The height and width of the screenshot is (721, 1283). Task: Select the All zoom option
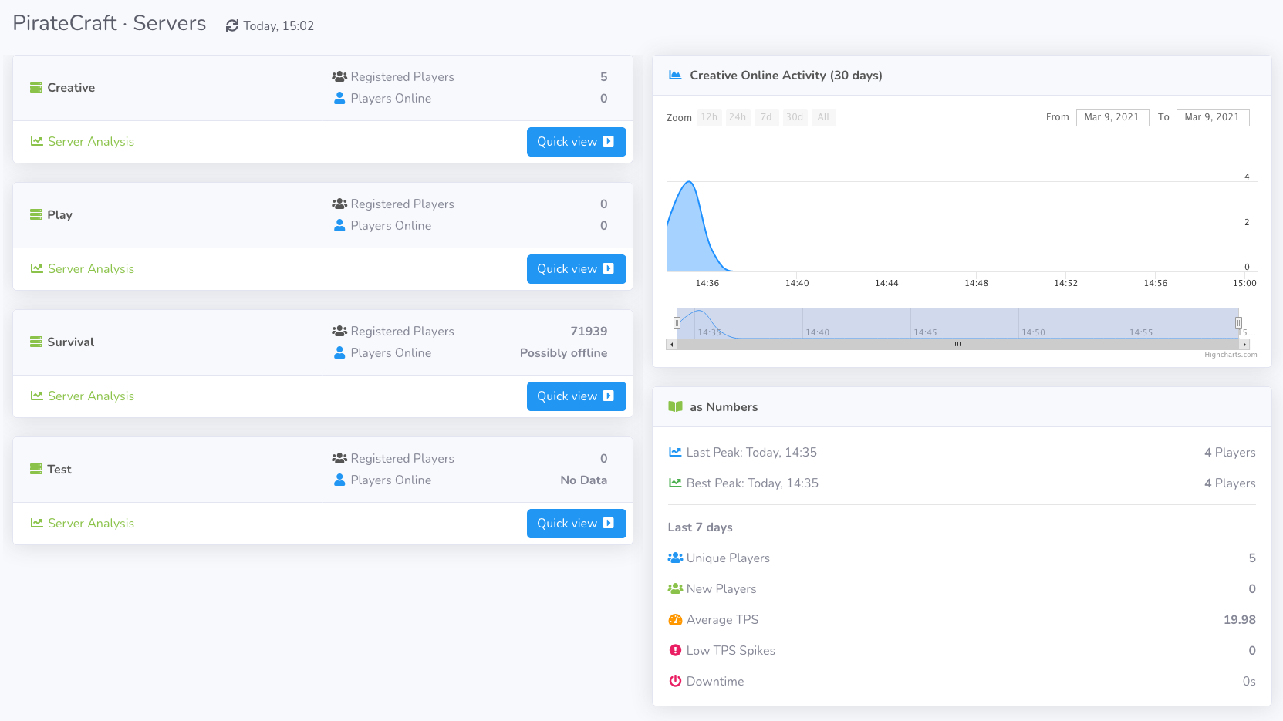[x=823, y=118]
